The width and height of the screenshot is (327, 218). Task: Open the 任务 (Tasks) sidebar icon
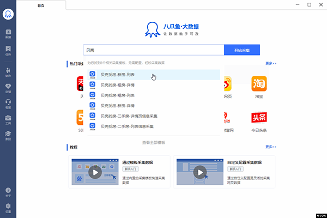coord(8,50)
